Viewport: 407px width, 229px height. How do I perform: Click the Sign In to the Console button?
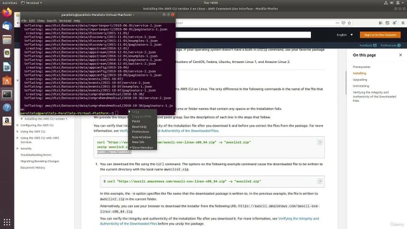click(x=380, y=35)
